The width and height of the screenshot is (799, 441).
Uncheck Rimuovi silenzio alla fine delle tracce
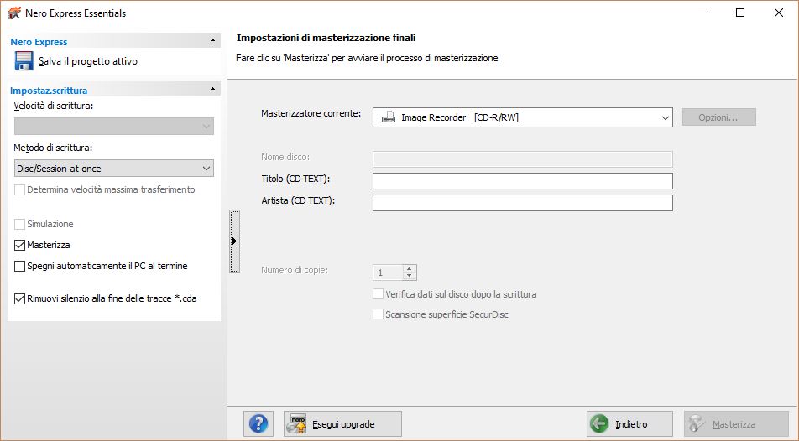[x=19, y=299]
